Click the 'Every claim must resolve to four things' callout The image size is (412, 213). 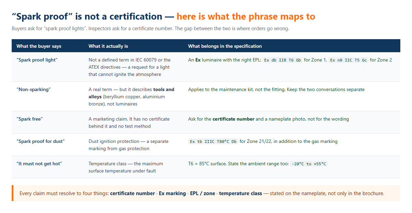206,193
